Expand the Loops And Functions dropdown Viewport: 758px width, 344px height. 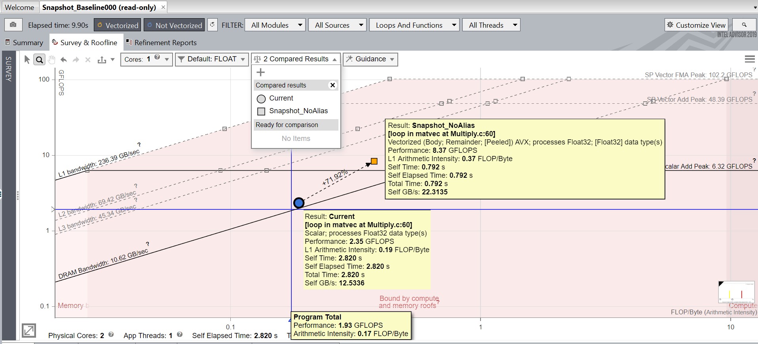pos(414,25)
